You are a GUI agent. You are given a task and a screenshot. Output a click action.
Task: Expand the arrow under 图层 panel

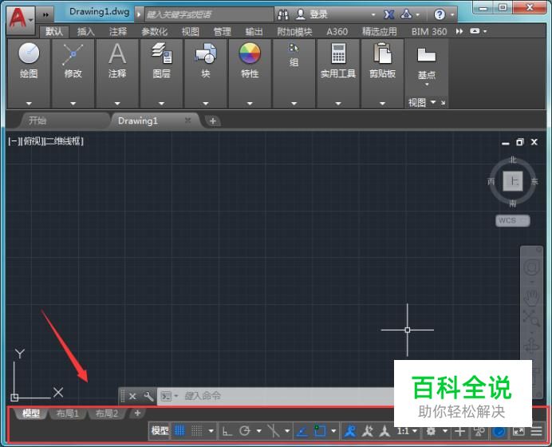[x=162, y=104]
